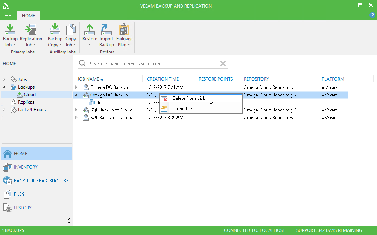Select the Cloud tree item

(30, 95)
